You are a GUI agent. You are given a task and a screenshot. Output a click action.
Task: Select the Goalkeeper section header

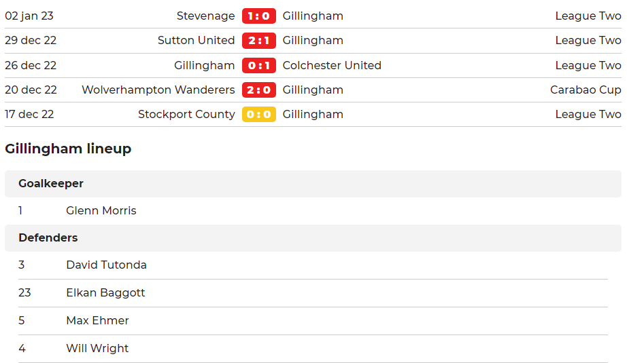pos(313,183)
